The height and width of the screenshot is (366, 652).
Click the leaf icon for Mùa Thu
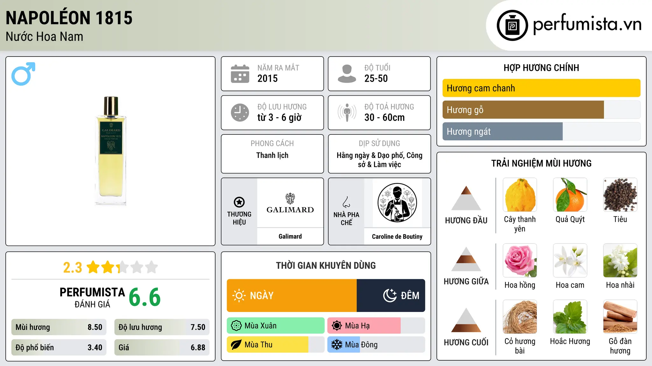236,345
